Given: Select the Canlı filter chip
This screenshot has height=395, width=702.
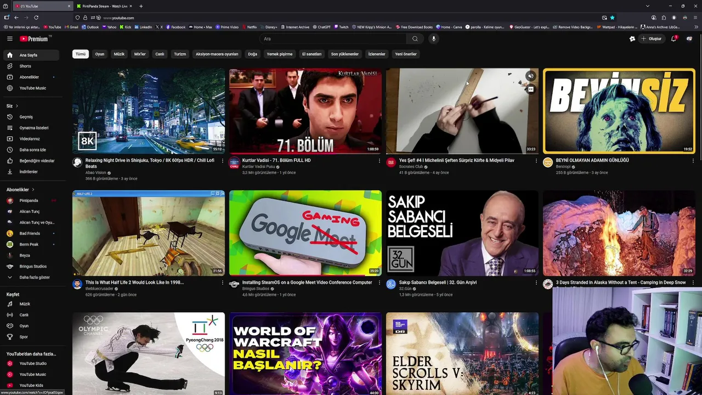Looking at the screenshot, I should [160, 54].
